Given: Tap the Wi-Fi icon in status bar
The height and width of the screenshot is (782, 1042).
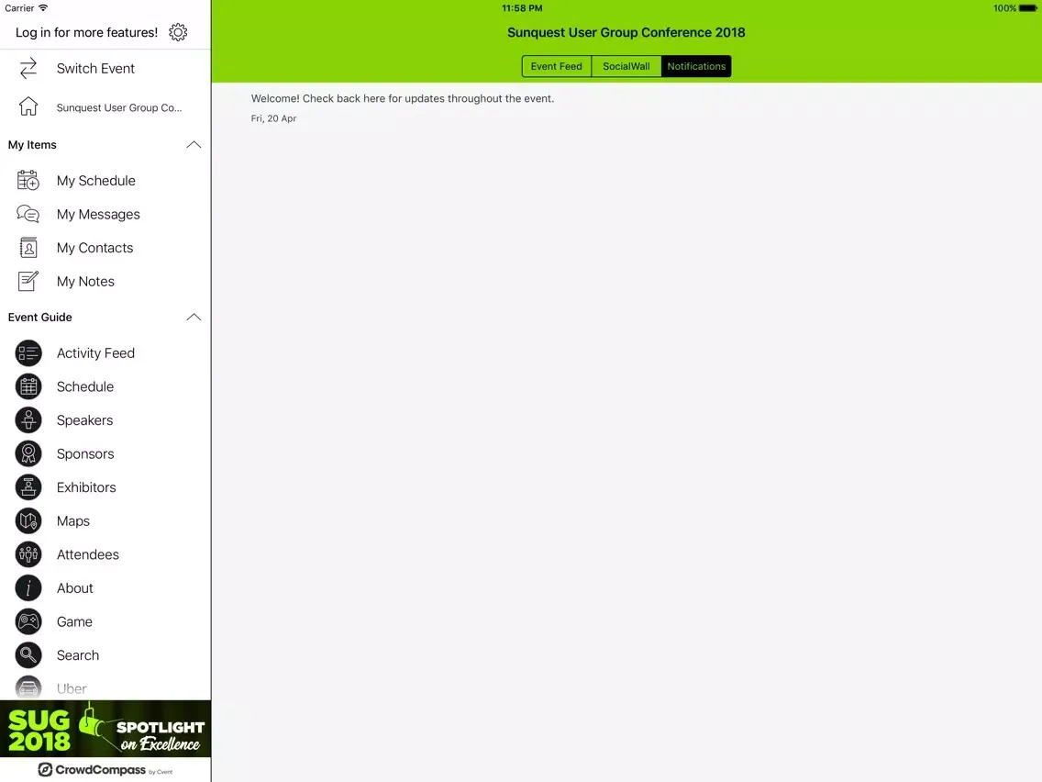Looking at the screenshot, I should 43,8.
